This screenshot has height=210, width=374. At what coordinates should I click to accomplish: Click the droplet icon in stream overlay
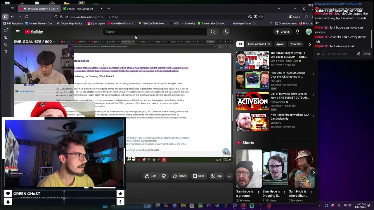click(8, 202)
